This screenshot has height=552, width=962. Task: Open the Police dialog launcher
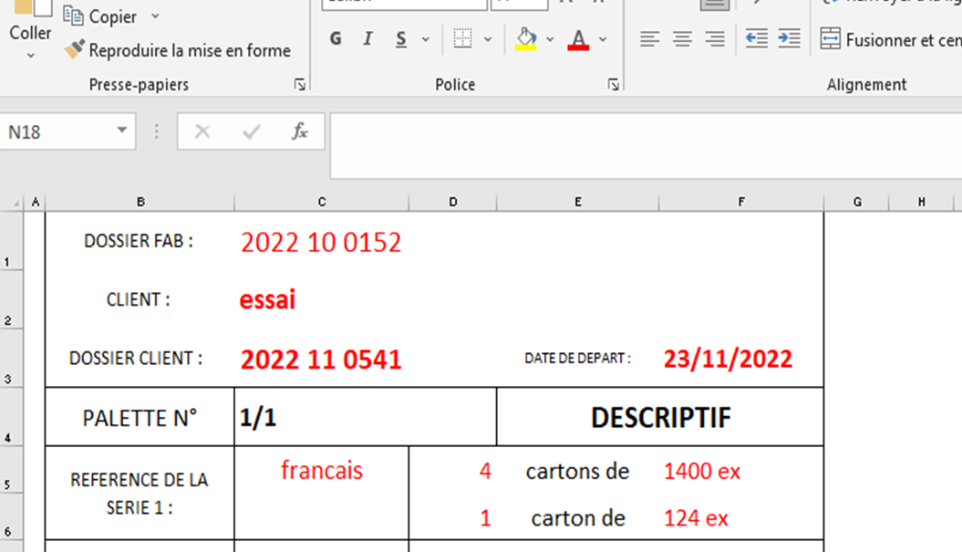614,85
